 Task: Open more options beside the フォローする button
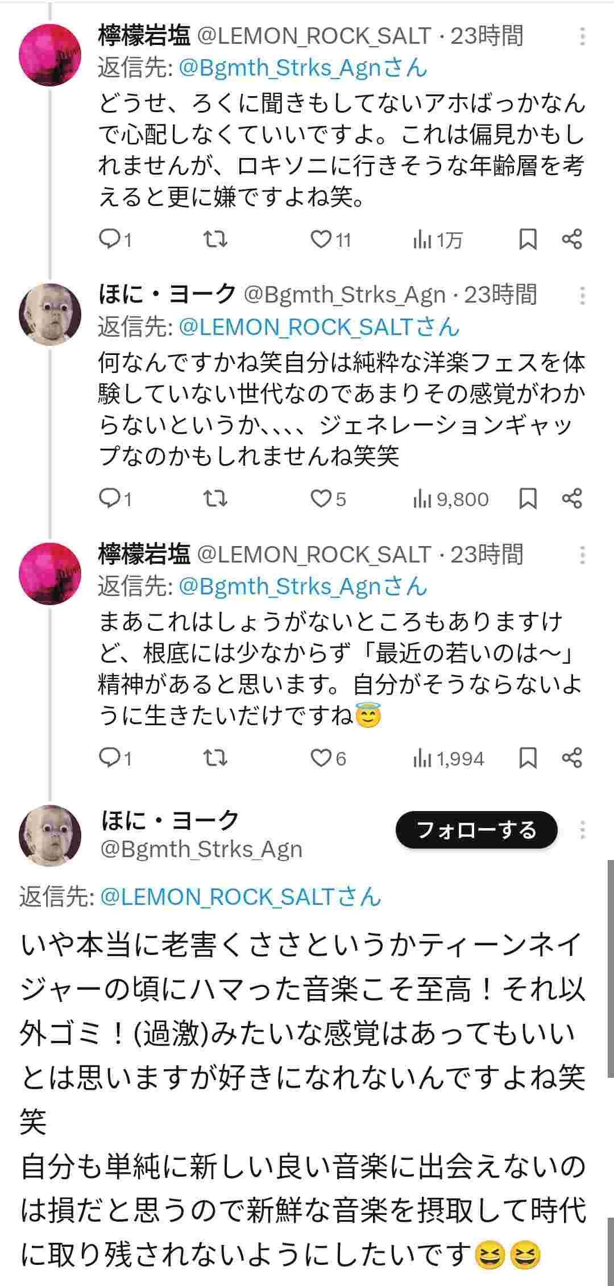coord(582,830)
